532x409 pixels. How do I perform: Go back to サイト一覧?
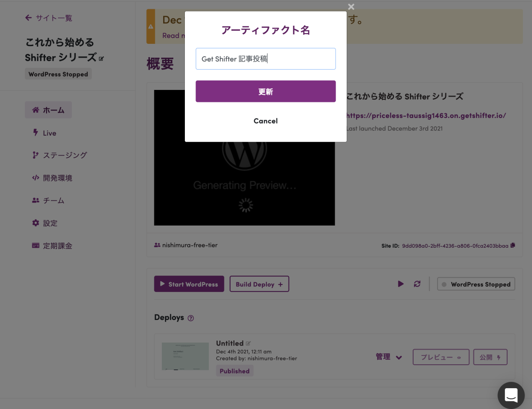click(x=49, y=18)
